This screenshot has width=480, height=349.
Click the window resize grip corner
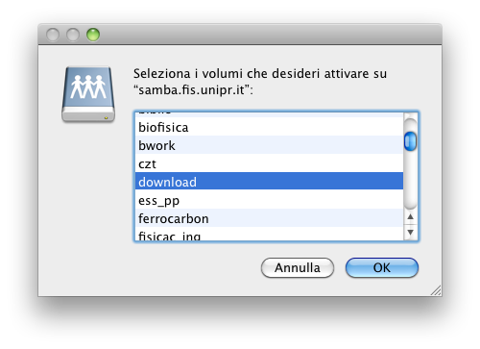pyautogui.click(x=436, y=290)
